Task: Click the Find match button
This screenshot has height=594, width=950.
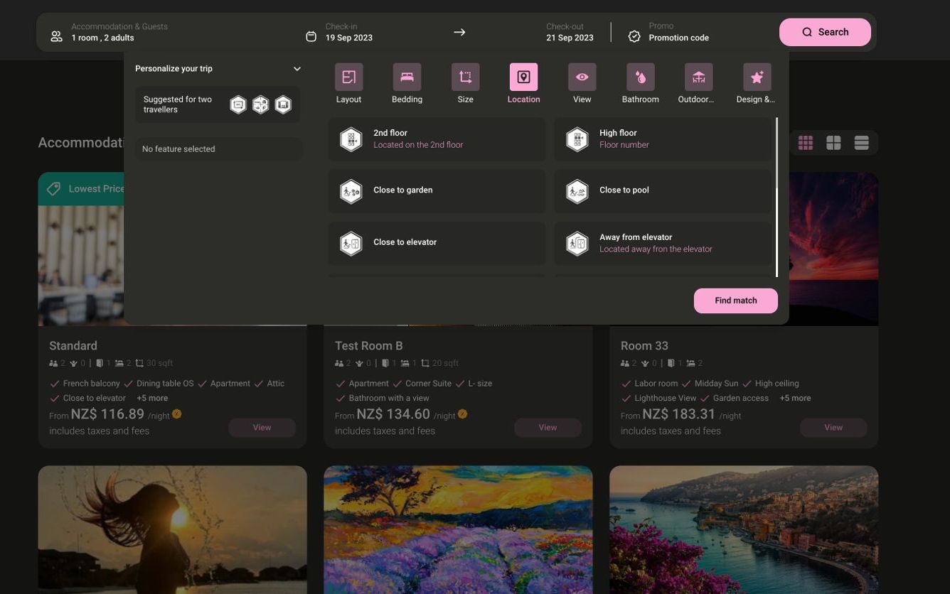Action: pyautogui.click(x=736, y=301)
